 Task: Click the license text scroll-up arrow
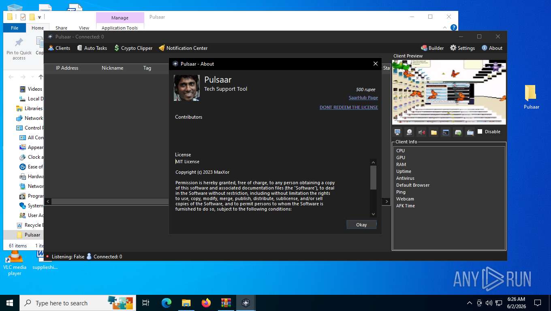374,162
